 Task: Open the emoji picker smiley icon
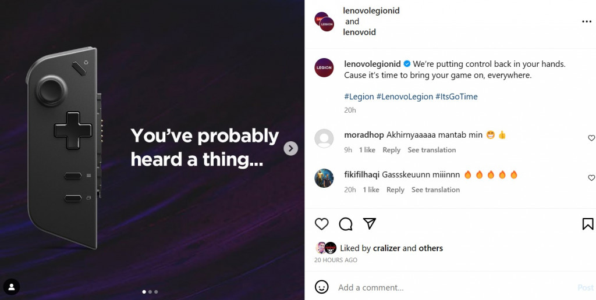[x=322, y=287]
